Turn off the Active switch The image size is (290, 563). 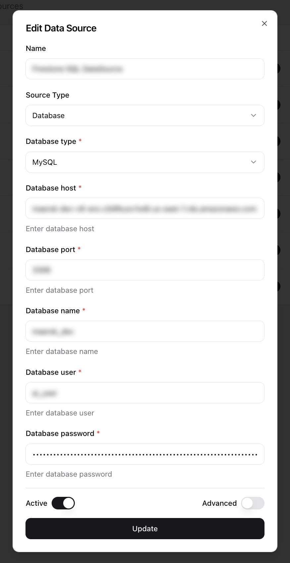(63, 503)
